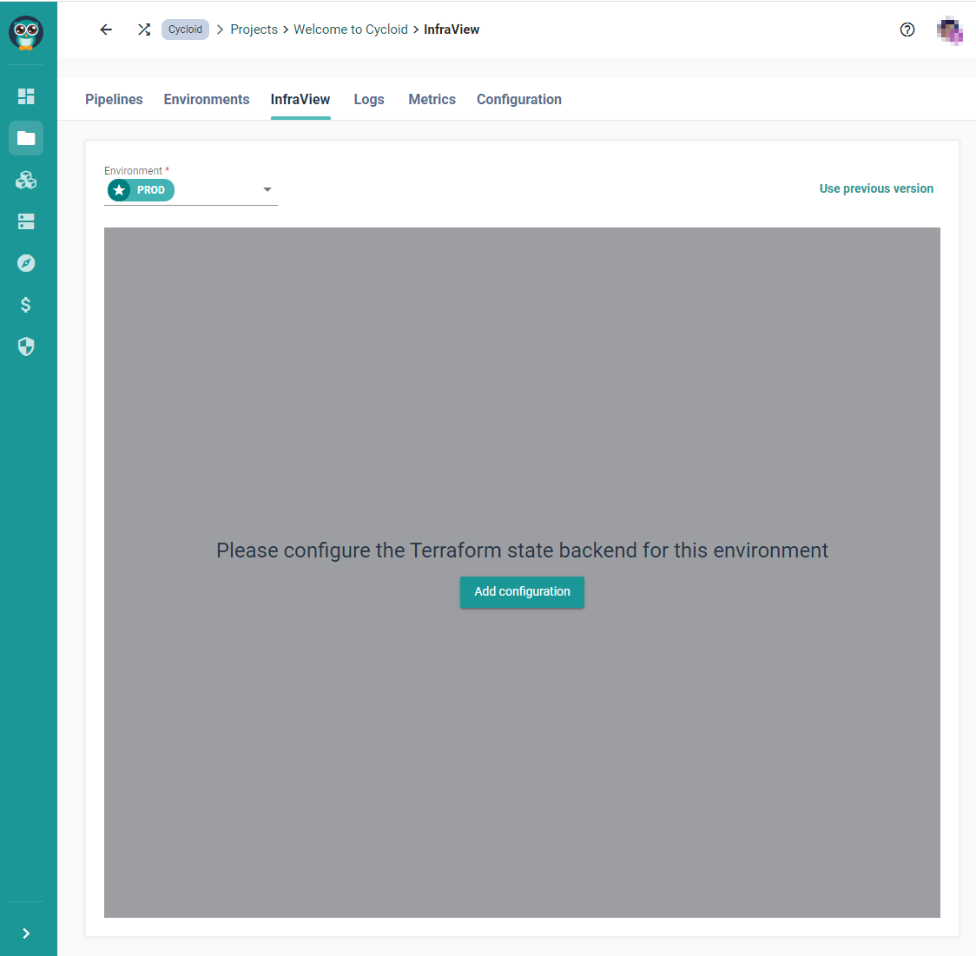Open the help question mark icon
Viewport: 976px width, 956px height.
click(907, 30)
